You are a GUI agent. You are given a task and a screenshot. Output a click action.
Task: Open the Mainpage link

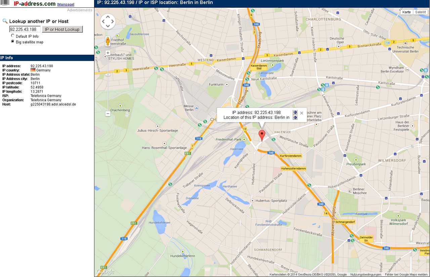coord(66,4)
